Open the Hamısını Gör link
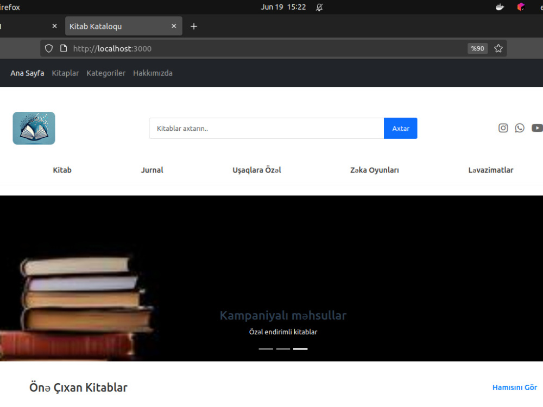 (515, 387)
